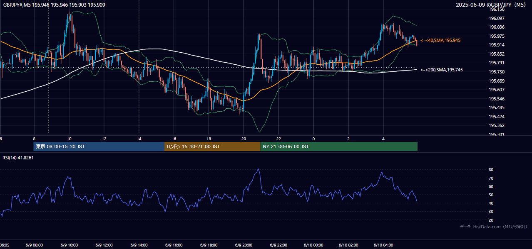Click hour label 20 under the price chart
Viewport: 532px width, 249px height.
point(244,139)
